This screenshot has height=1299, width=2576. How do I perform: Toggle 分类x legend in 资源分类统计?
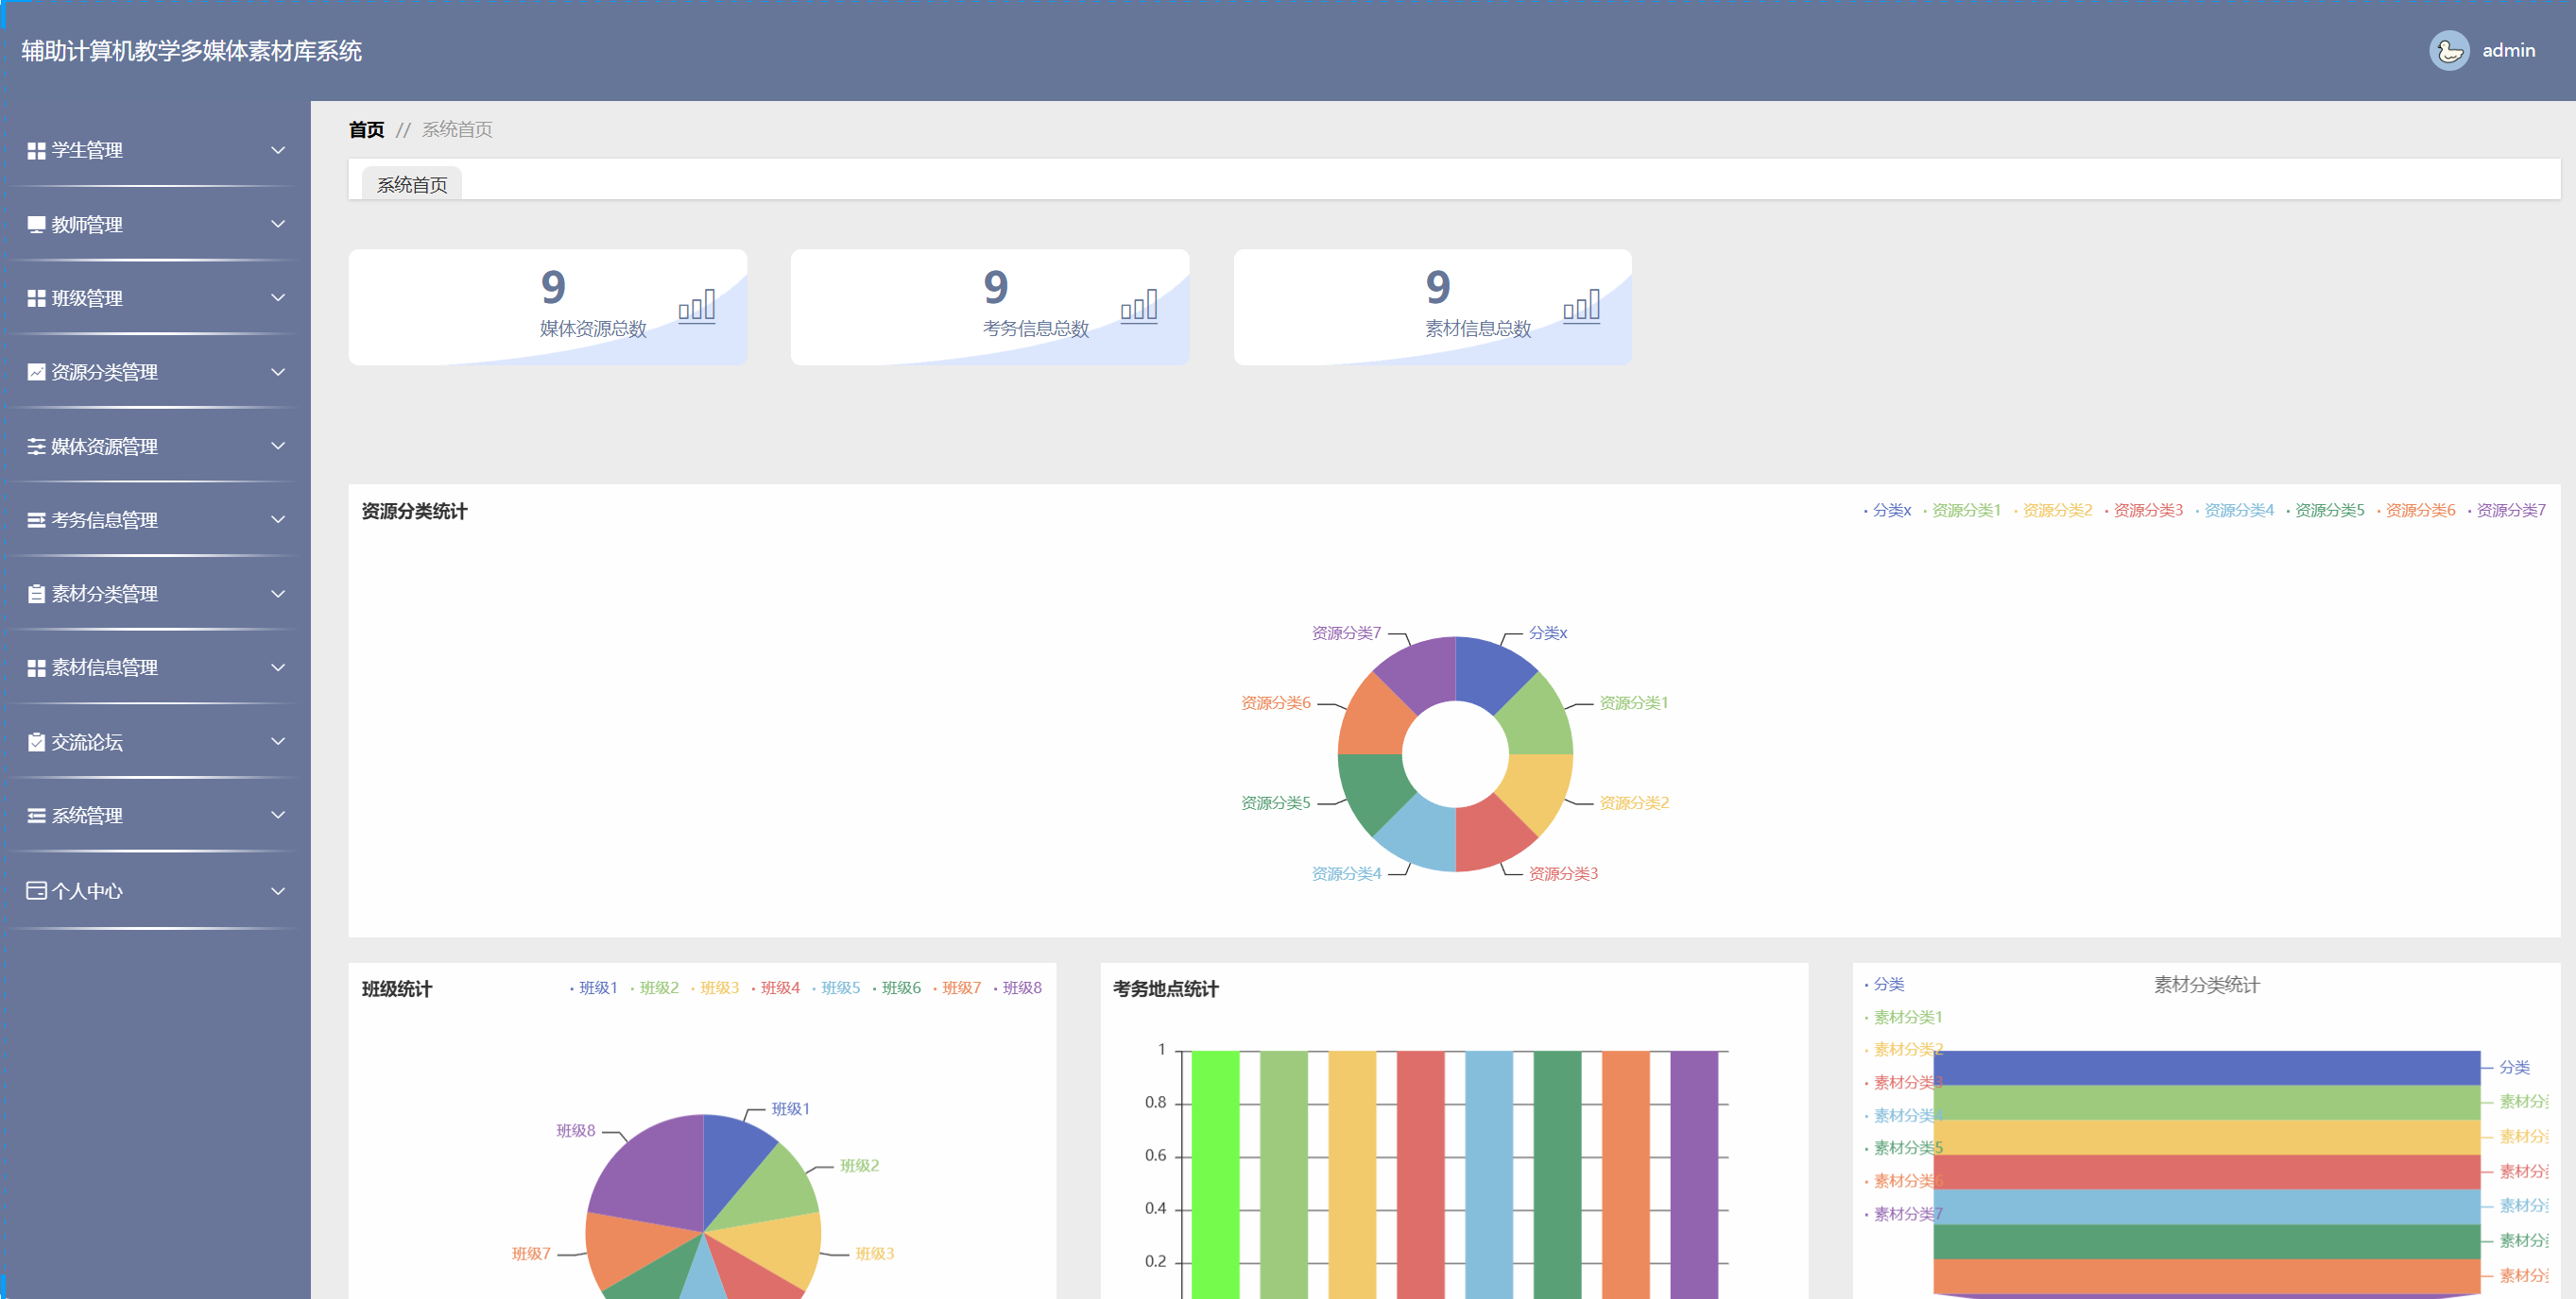pyautogui.click(x=1887, y=511)
